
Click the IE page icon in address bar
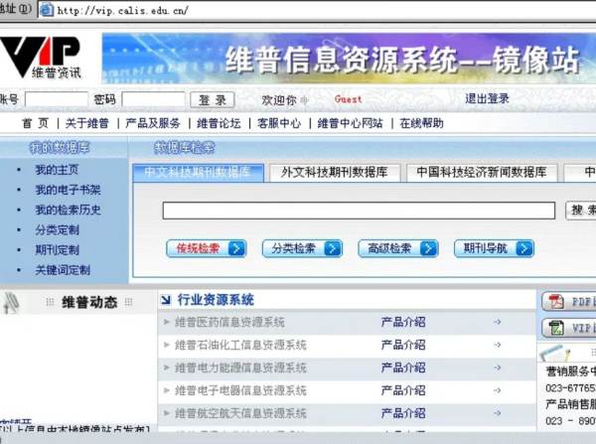(47, 10)
